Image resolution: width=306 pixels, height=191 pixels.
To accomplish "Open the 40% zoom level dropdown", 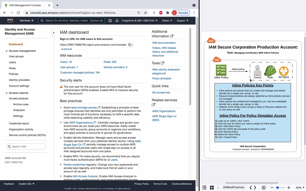I will coord(300,188).
